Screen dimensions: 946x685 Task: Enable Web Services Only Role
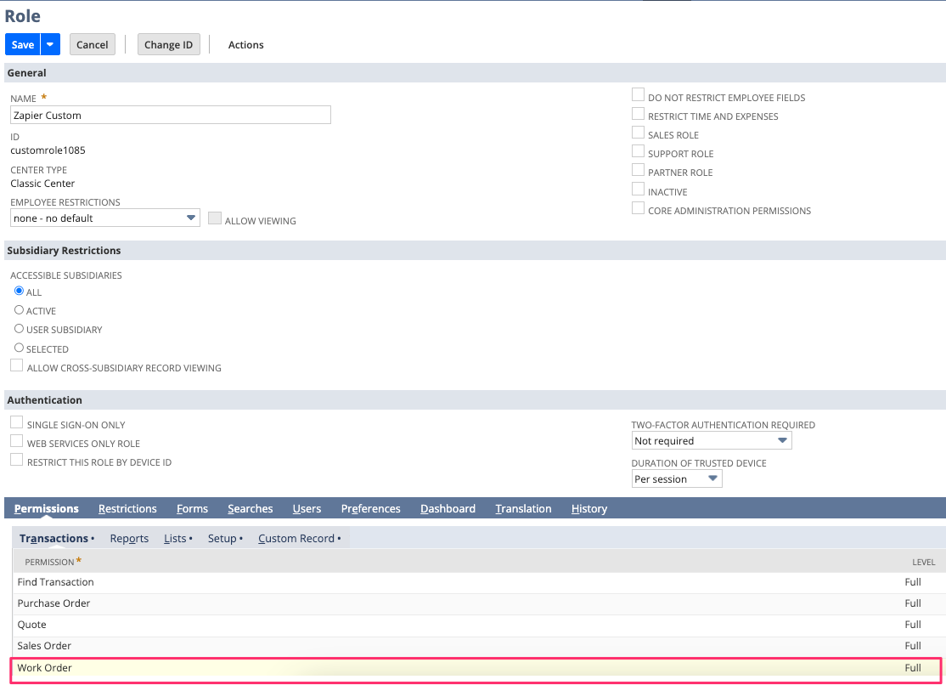pyautogui.click(x=15, y=440)
